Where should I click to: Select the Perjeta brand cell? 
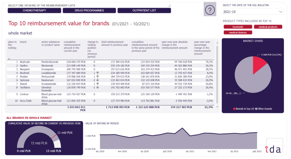[24, 76]
